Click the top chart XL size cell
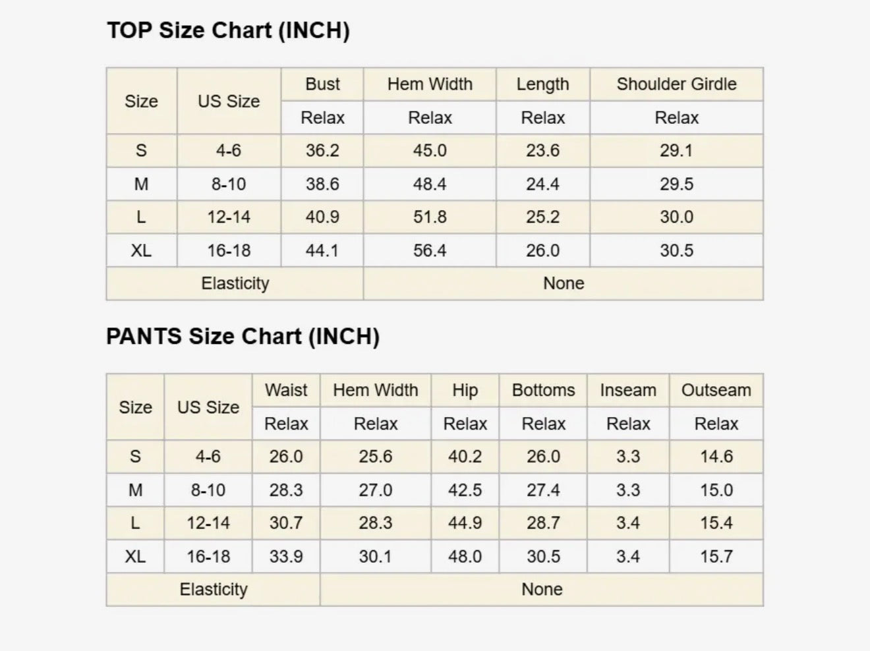870x651 pixels. point(141,250)
